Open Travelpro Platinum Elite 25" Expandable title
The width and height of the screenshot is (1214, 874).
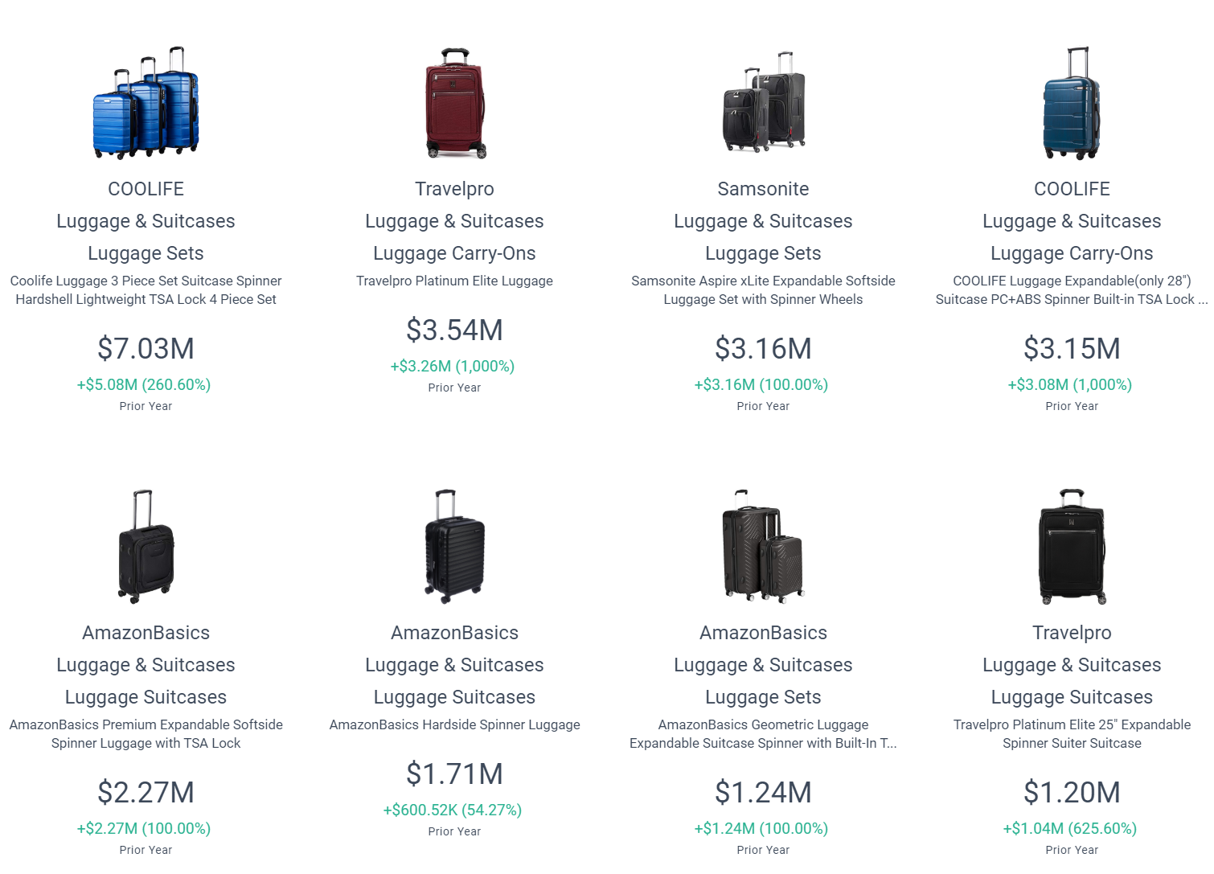tap(1073, 734)
